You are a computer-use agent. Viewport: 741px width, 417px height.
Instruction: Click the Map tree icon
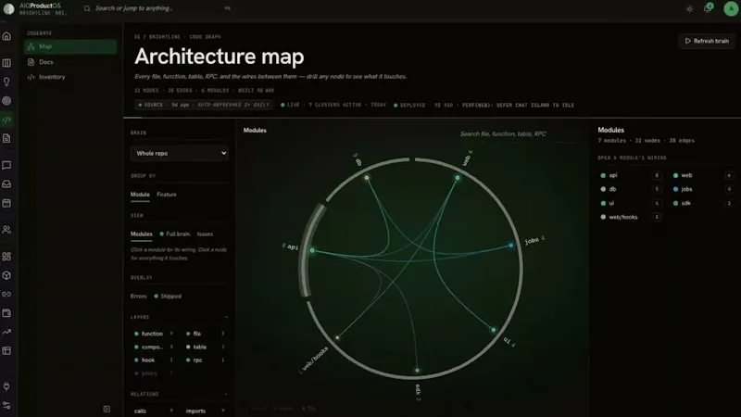pos(31,46)
